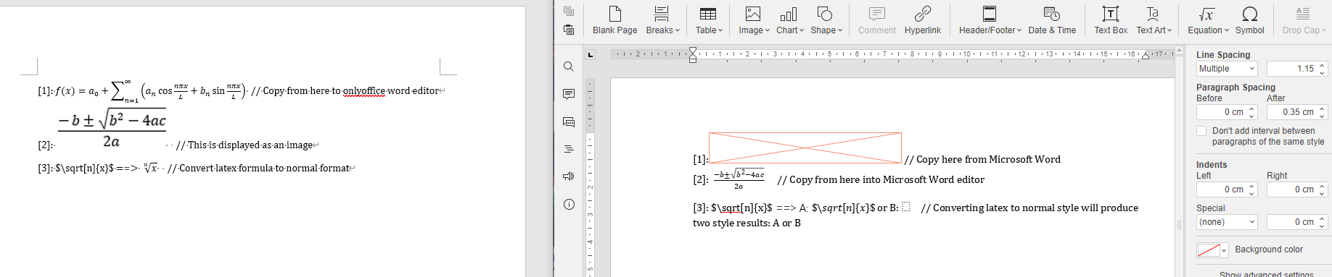
Task: Click the Fourier series equation in Word
Action: pyautogui.click(x=151, y=91)
